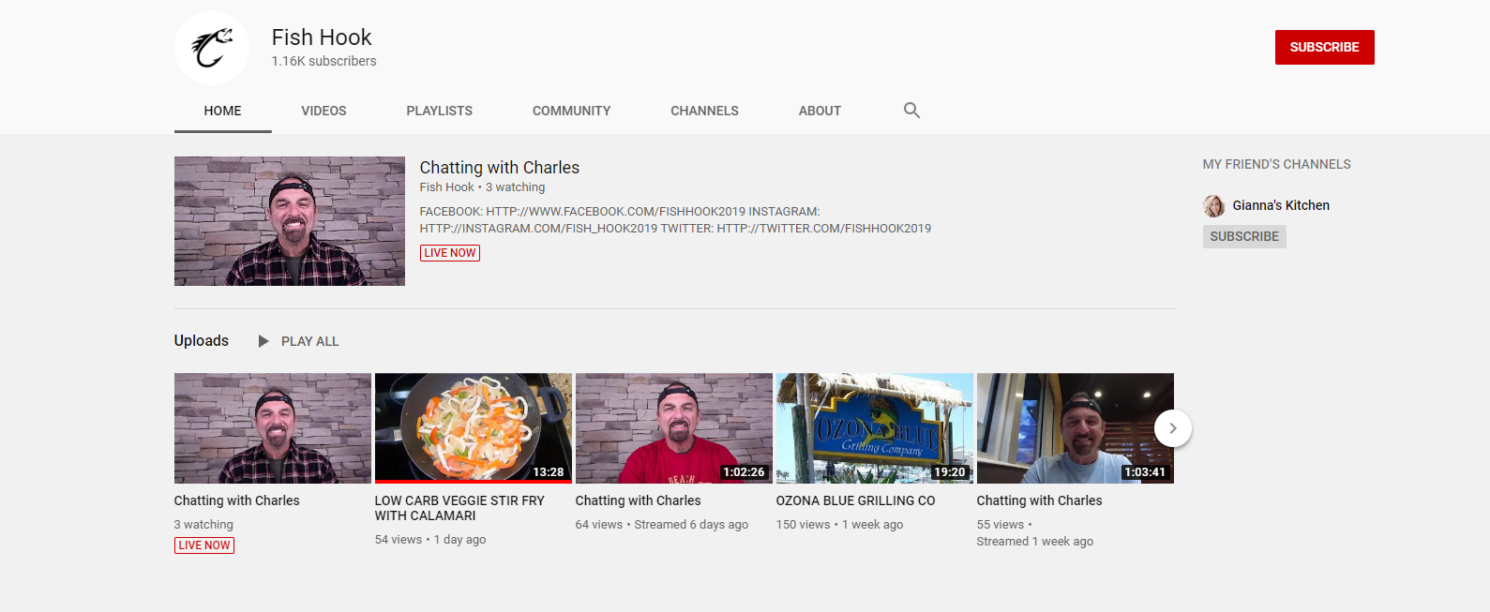The image size is (1490, 612).
Task: Open the featured live stream thumbnail
Action: click(290, 221)
